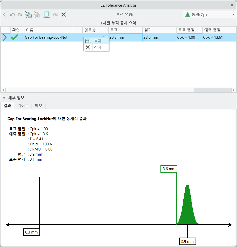Redo the last action

click(20, 15)
